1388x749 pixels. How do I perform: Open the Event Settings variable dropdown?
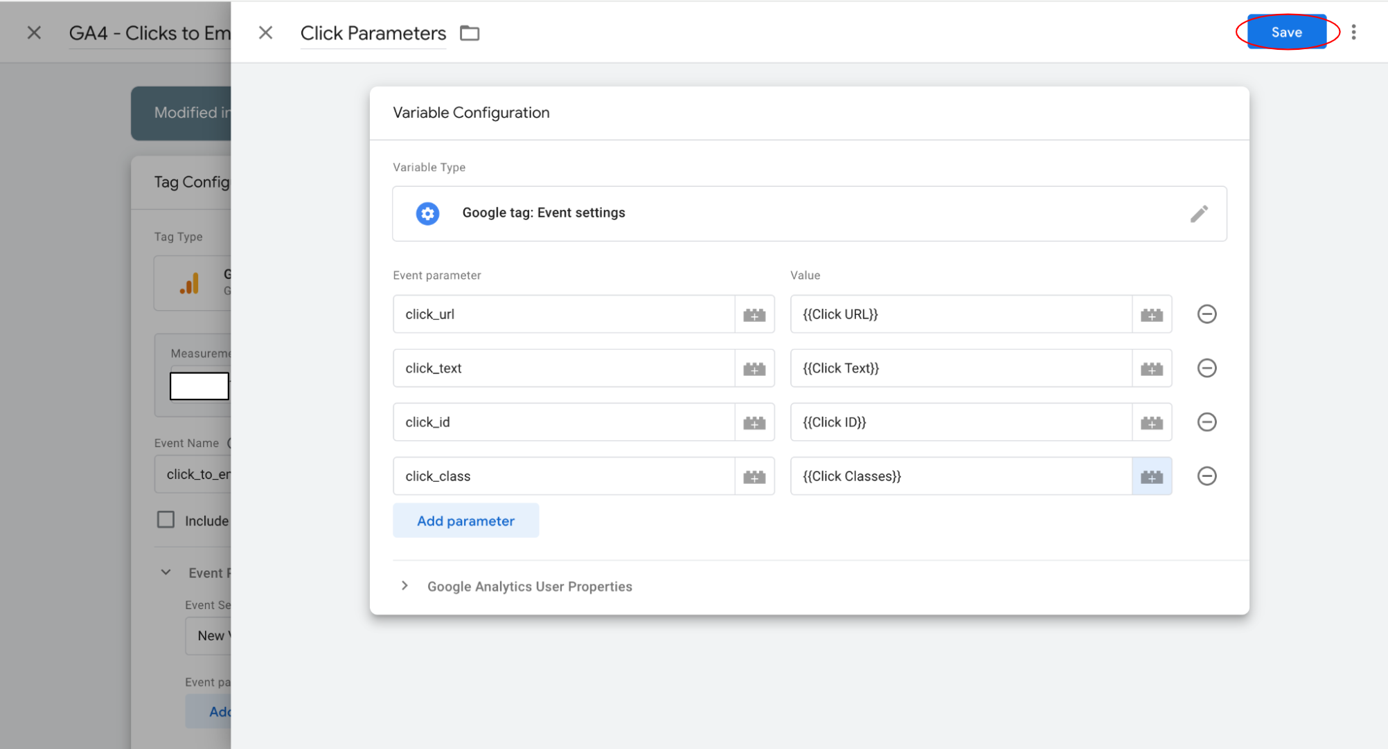209,635
